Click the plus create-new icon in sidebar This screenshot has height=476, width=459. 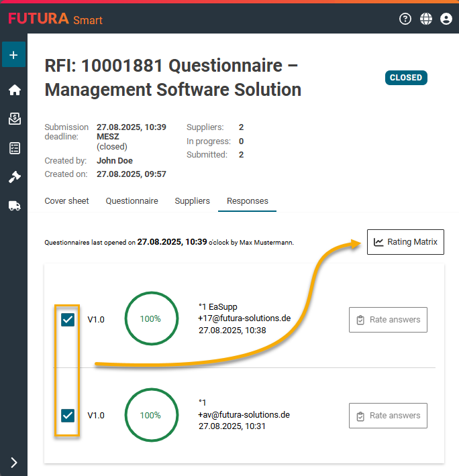[13, 55]
